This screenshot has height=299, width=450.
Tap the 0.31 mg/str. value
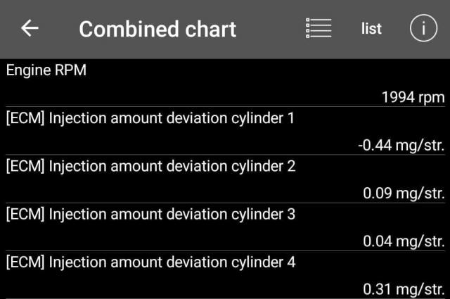[x=404, y=289]
